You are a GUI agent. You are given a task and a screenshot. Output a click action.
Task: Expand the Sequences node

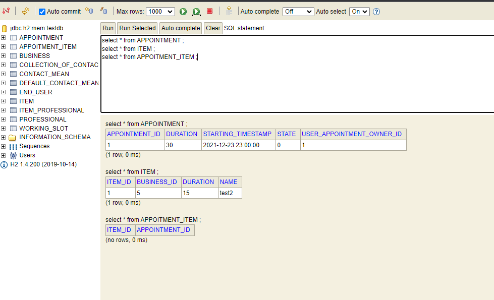coord(3,146)
